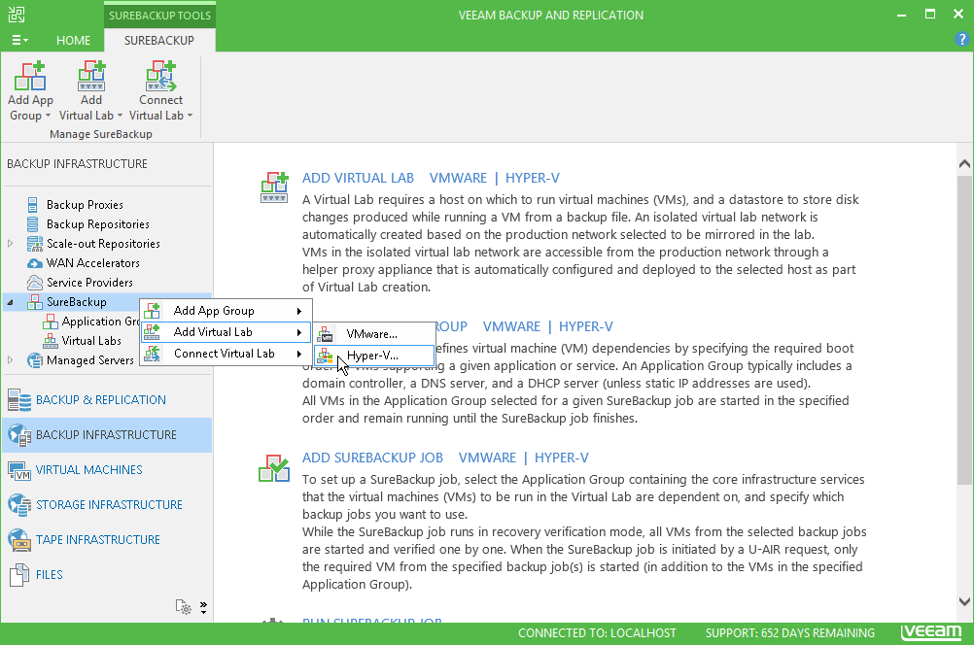
Task: Click the application icon in title bar
Action: (17, 15)
